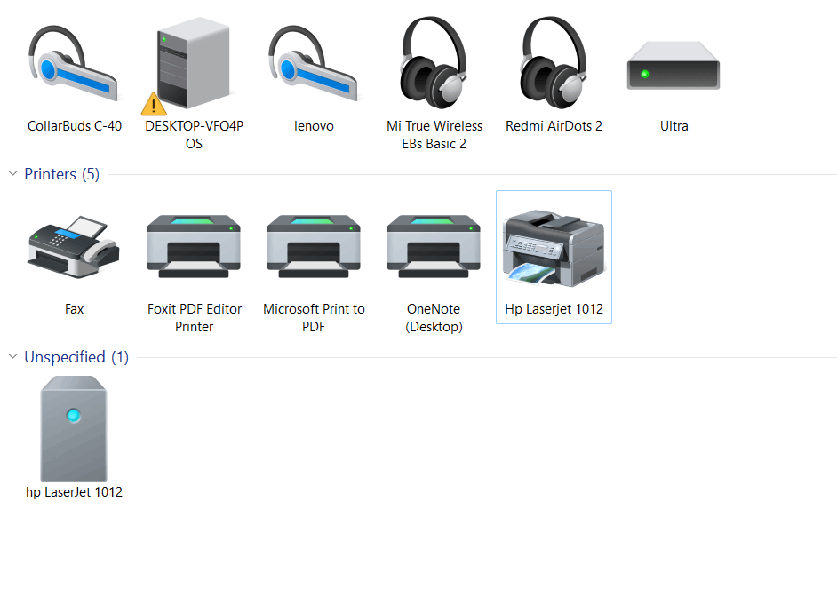Select the Foxit PDF Editor Printer icon

tap(193, 246)
